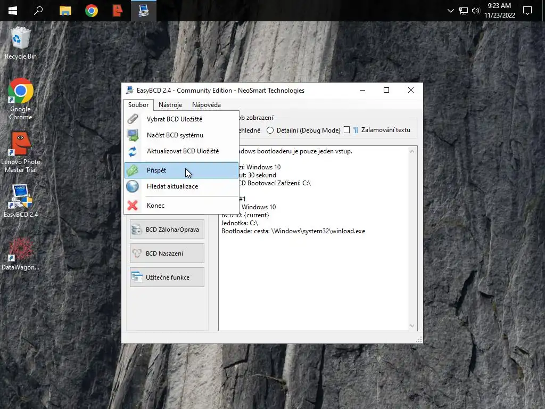
Task: Click the computer icon next to Načíst BCD systému
Action: pos(133,135)
